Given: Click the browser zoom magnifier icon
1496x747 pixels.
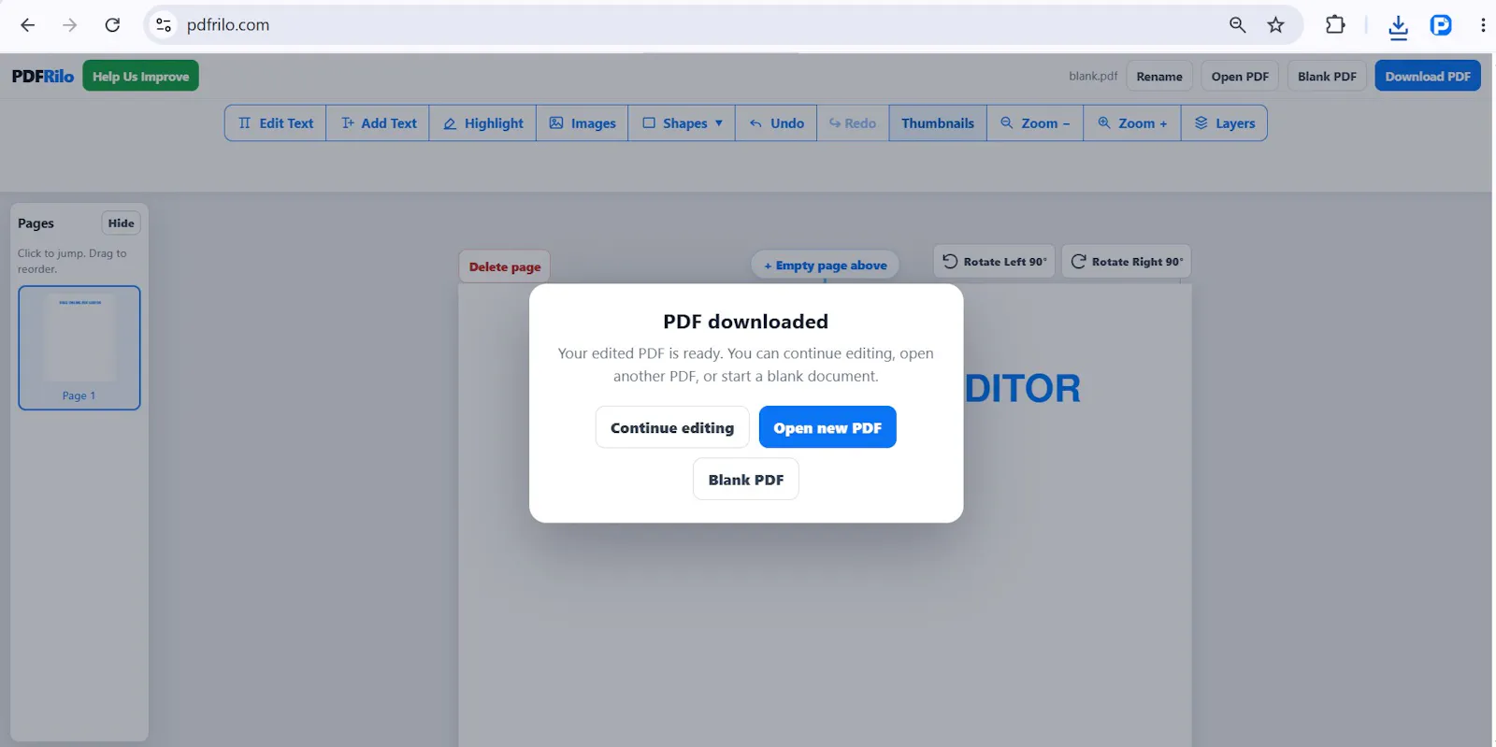Looking at the screenshot, I should [1237, 25].
